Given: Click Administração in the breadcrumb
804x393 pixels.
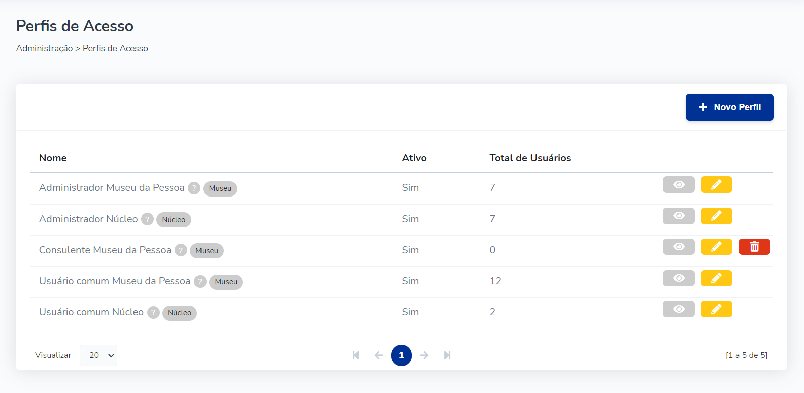Looking at the screenshot, I should click(x=44, y=48).
